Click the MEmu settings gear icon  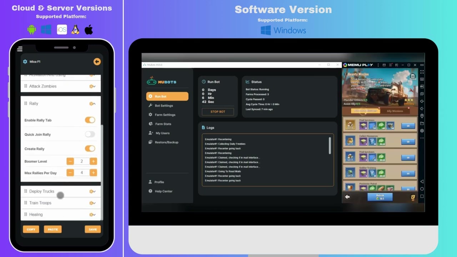[x=422, y=131]
